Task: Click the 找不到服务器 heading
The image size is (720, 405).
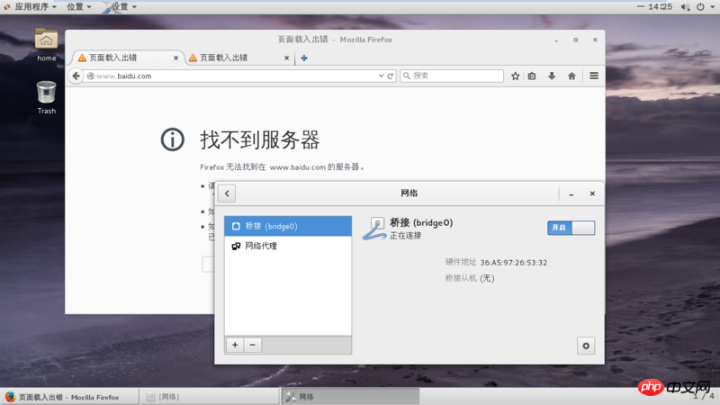Action: pyautogui.click(x=260, y=139)
